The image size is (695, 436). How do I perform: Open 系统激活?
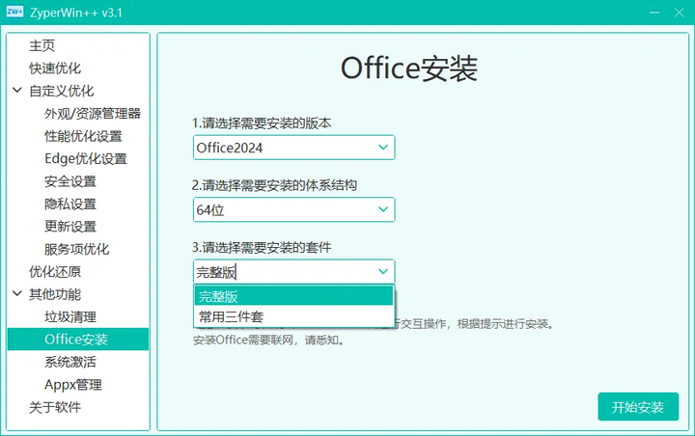(x=70, y=362)
